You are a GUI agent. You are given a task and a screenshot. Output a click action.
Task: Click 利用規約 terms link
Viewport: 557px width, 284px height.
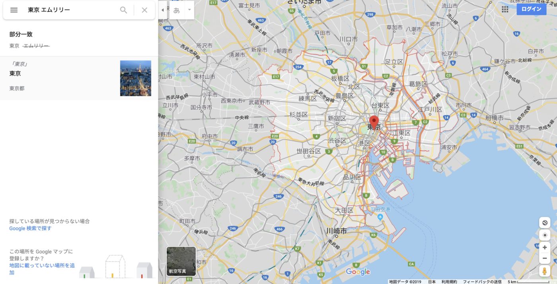tap(449, 282)
